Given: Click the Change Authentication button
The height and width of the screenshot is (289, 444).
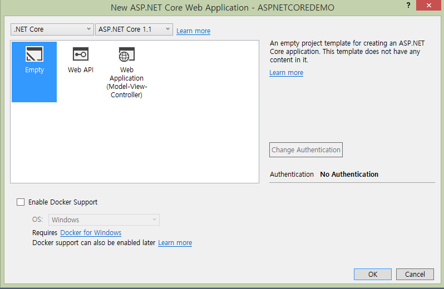Looking at the screenshot, I should [306, 150].
